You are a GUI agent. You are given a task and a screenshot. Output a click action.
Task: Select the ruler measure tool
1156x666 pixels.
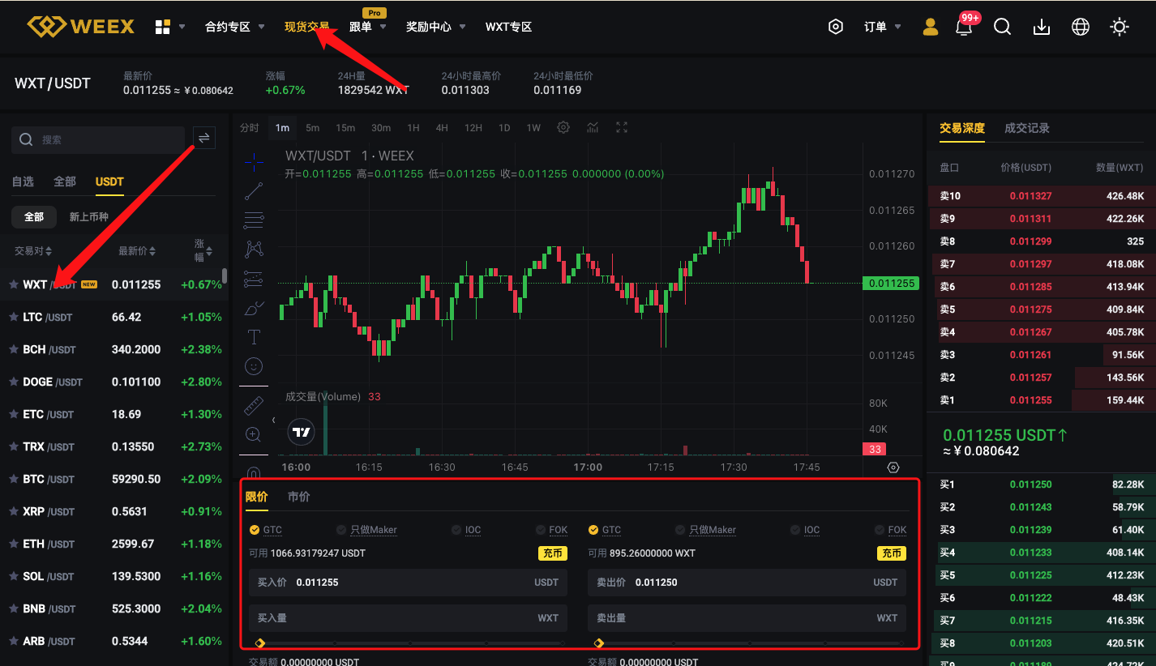(254, 405)
